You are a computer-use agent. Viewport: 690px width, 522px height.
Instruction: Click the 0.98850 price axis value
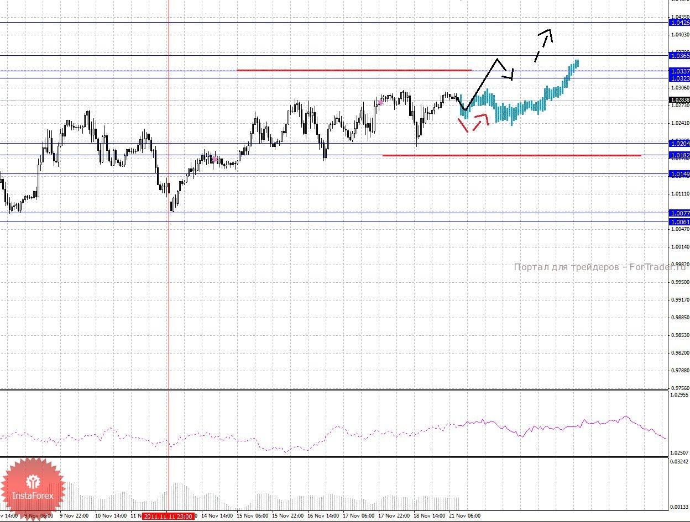[679, 318]
